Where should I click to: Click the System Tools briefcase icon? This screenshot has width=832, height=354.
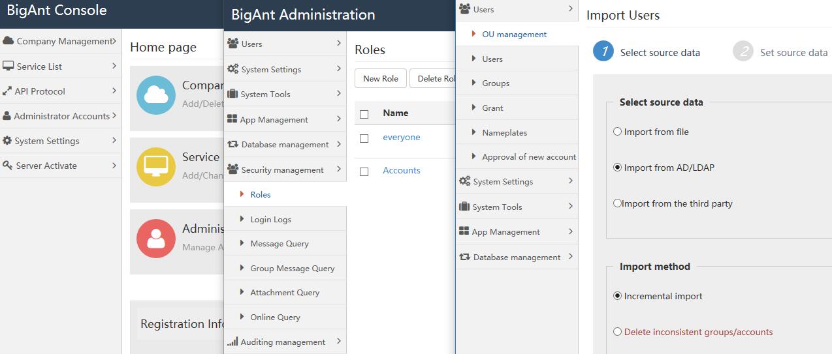(232, 94)
